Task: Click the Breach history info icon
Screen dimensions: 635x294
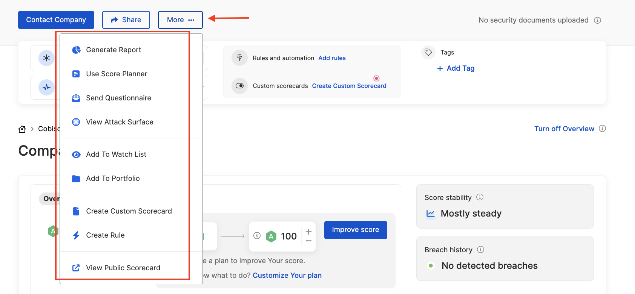Action: pyautogui.click(x=481, y=249)
